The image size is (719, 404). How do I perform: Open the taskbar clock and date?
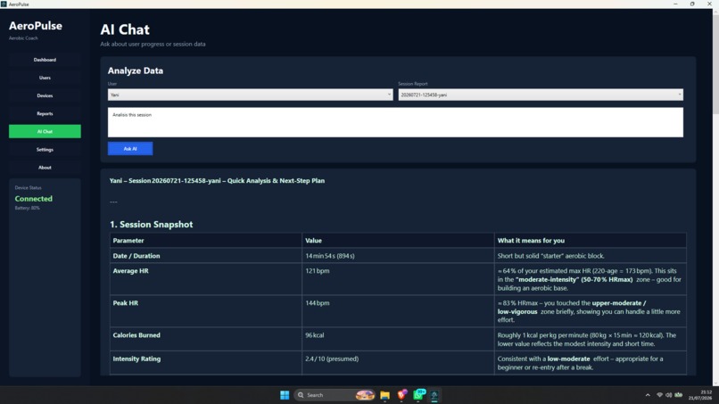point(700,395)
